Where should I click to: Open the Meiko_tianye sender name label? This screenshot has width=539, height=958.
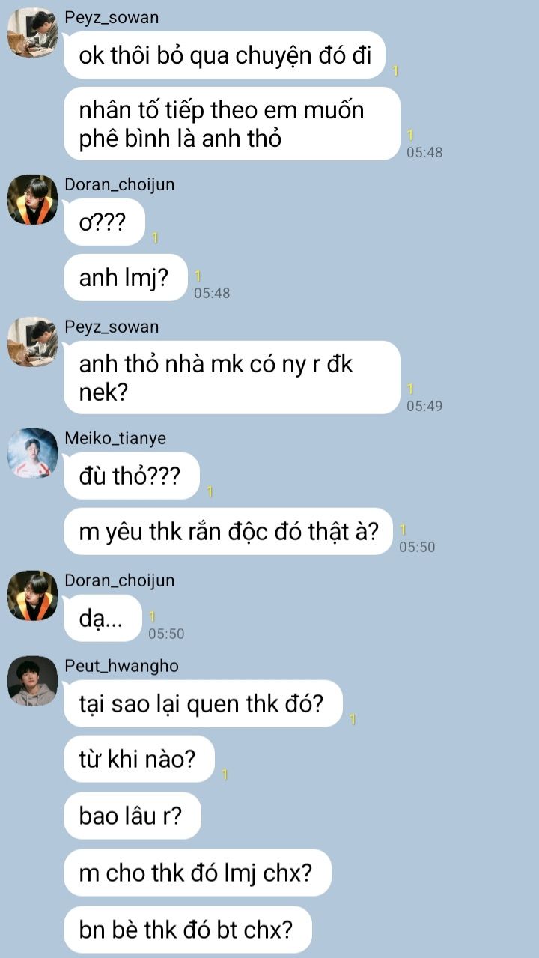click(115, 438)
